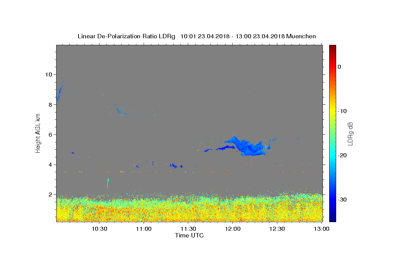Click the '13:00' time axis label
The width and height of the screenshot is (399, 266).
click(x=322, y=229)
